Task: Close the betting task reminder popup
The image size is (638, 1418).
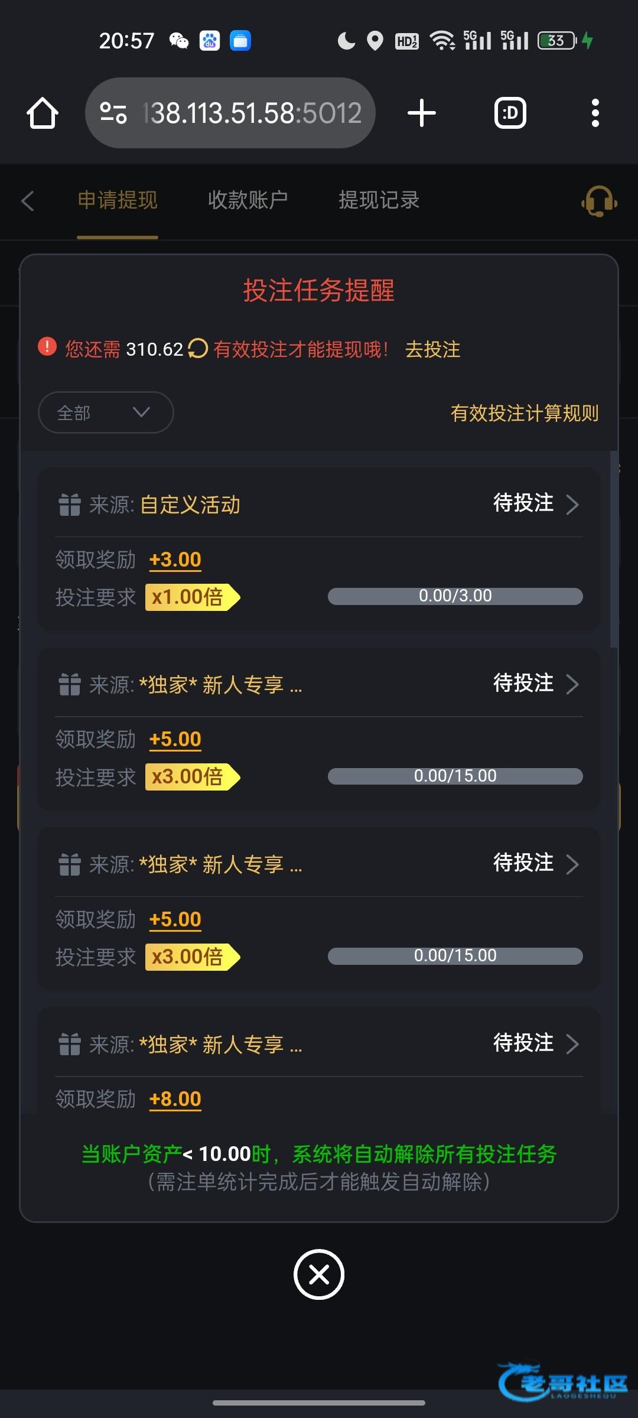Action: (x=319, y=1274)
